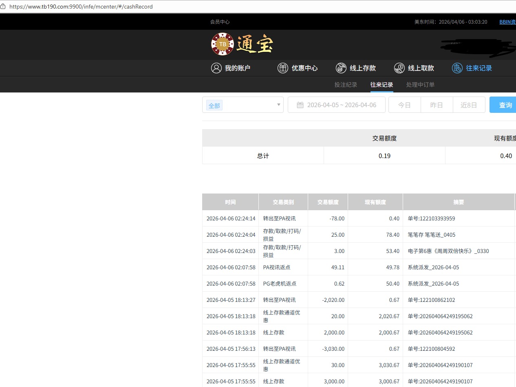Click the TB 通宝 chip logo
This screenshot has height=387, width=516.
[223, 44]
